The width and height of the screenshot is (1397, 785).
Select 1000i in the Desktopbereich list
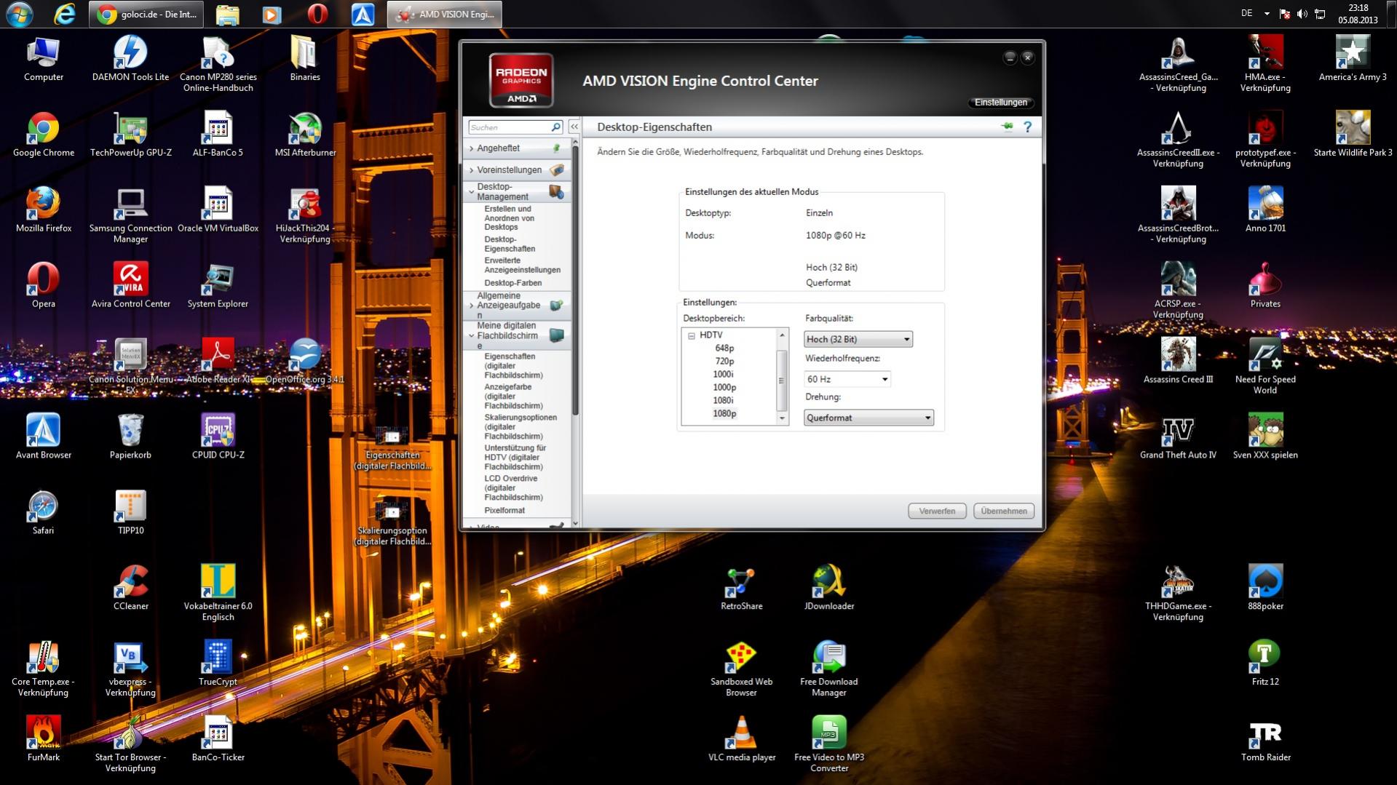tap(724, 374)
